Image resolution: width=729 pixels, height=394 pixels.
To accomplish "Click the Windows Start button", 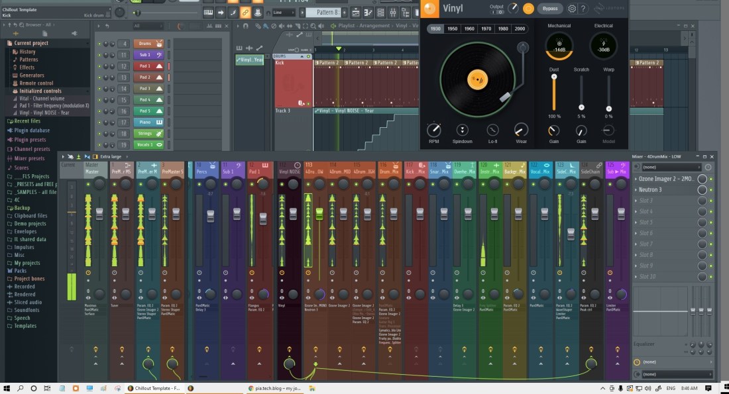I will click(7, 388).
